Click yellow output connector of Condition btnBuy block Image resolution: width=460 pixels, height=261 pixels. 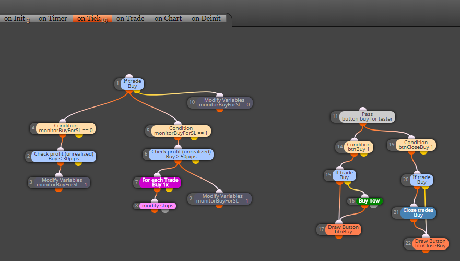(364, 155)
